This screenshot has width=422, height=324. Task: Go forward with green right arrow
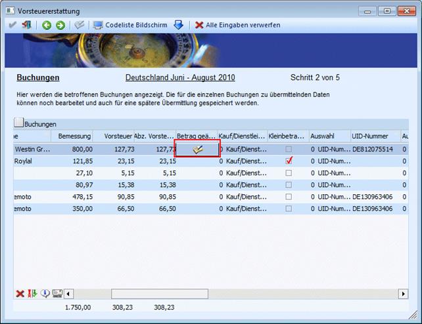[x=60, y=25]
